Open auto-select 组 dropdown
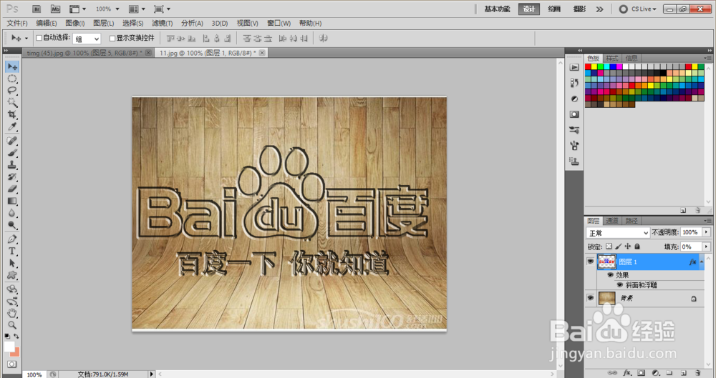This screenshot has width=716, height=378. point(87,39)
